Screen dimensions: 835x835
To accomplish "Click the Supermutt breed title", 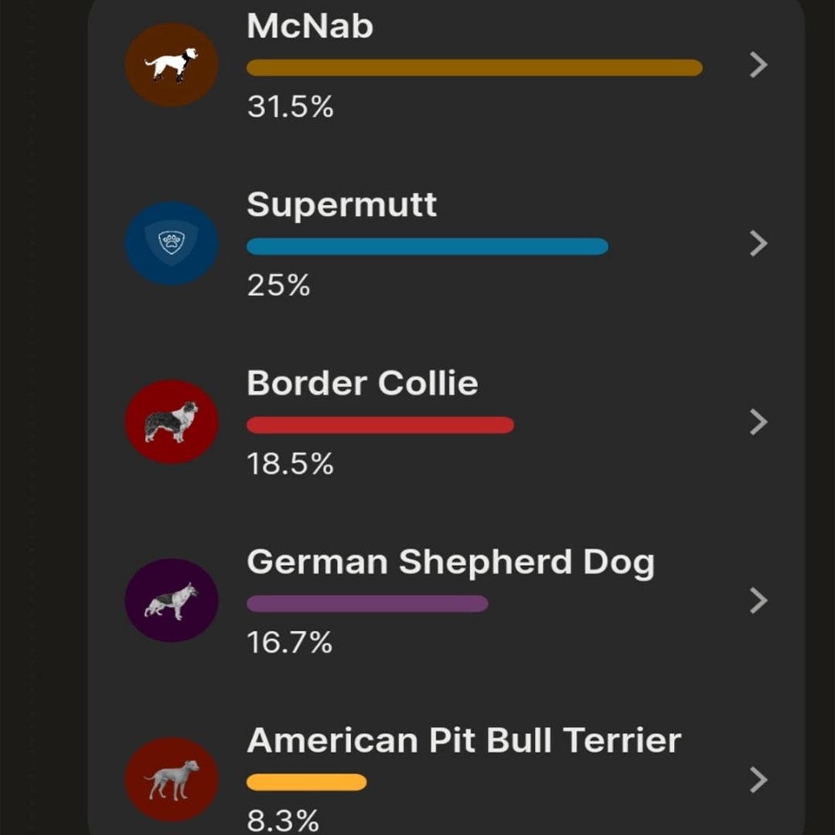I will point(342,205).
